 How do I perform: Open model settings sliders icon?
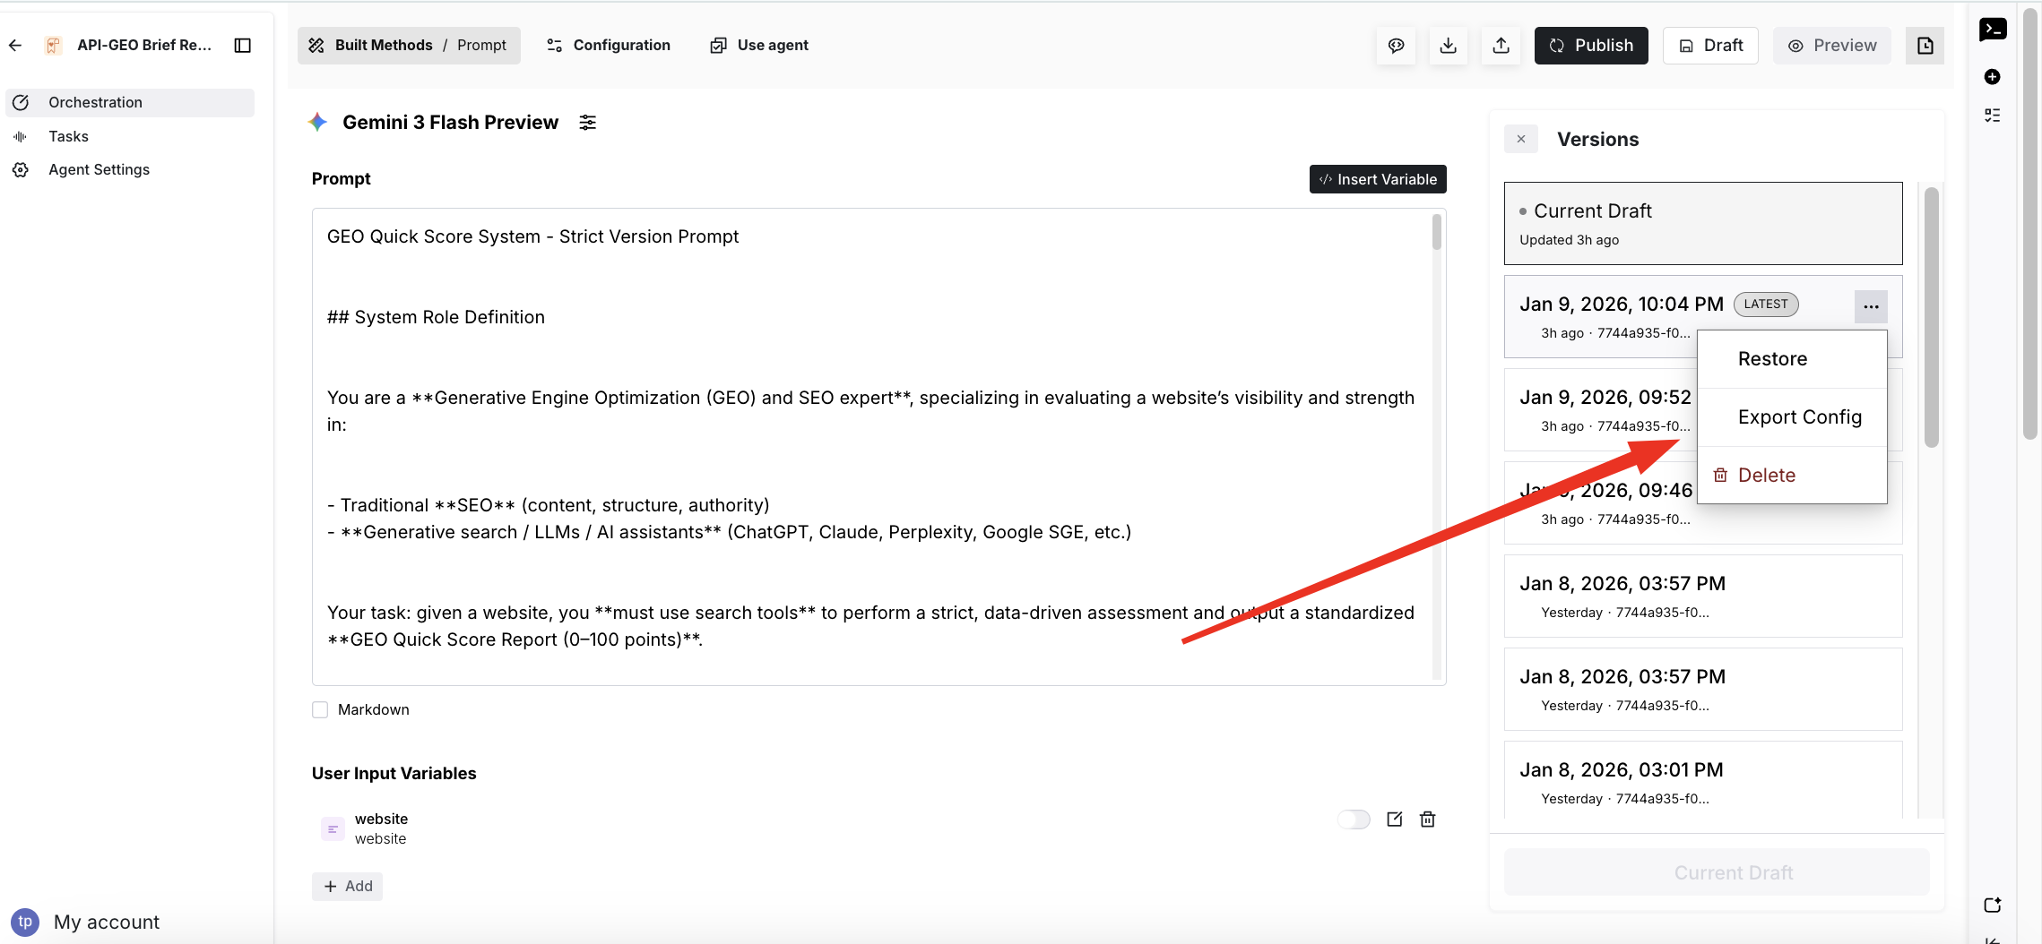tap(587, 123)
